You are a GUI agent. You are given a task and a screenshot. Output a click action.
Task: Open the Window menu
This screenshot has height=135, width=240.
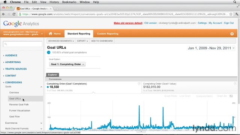(x=85, y=2)
